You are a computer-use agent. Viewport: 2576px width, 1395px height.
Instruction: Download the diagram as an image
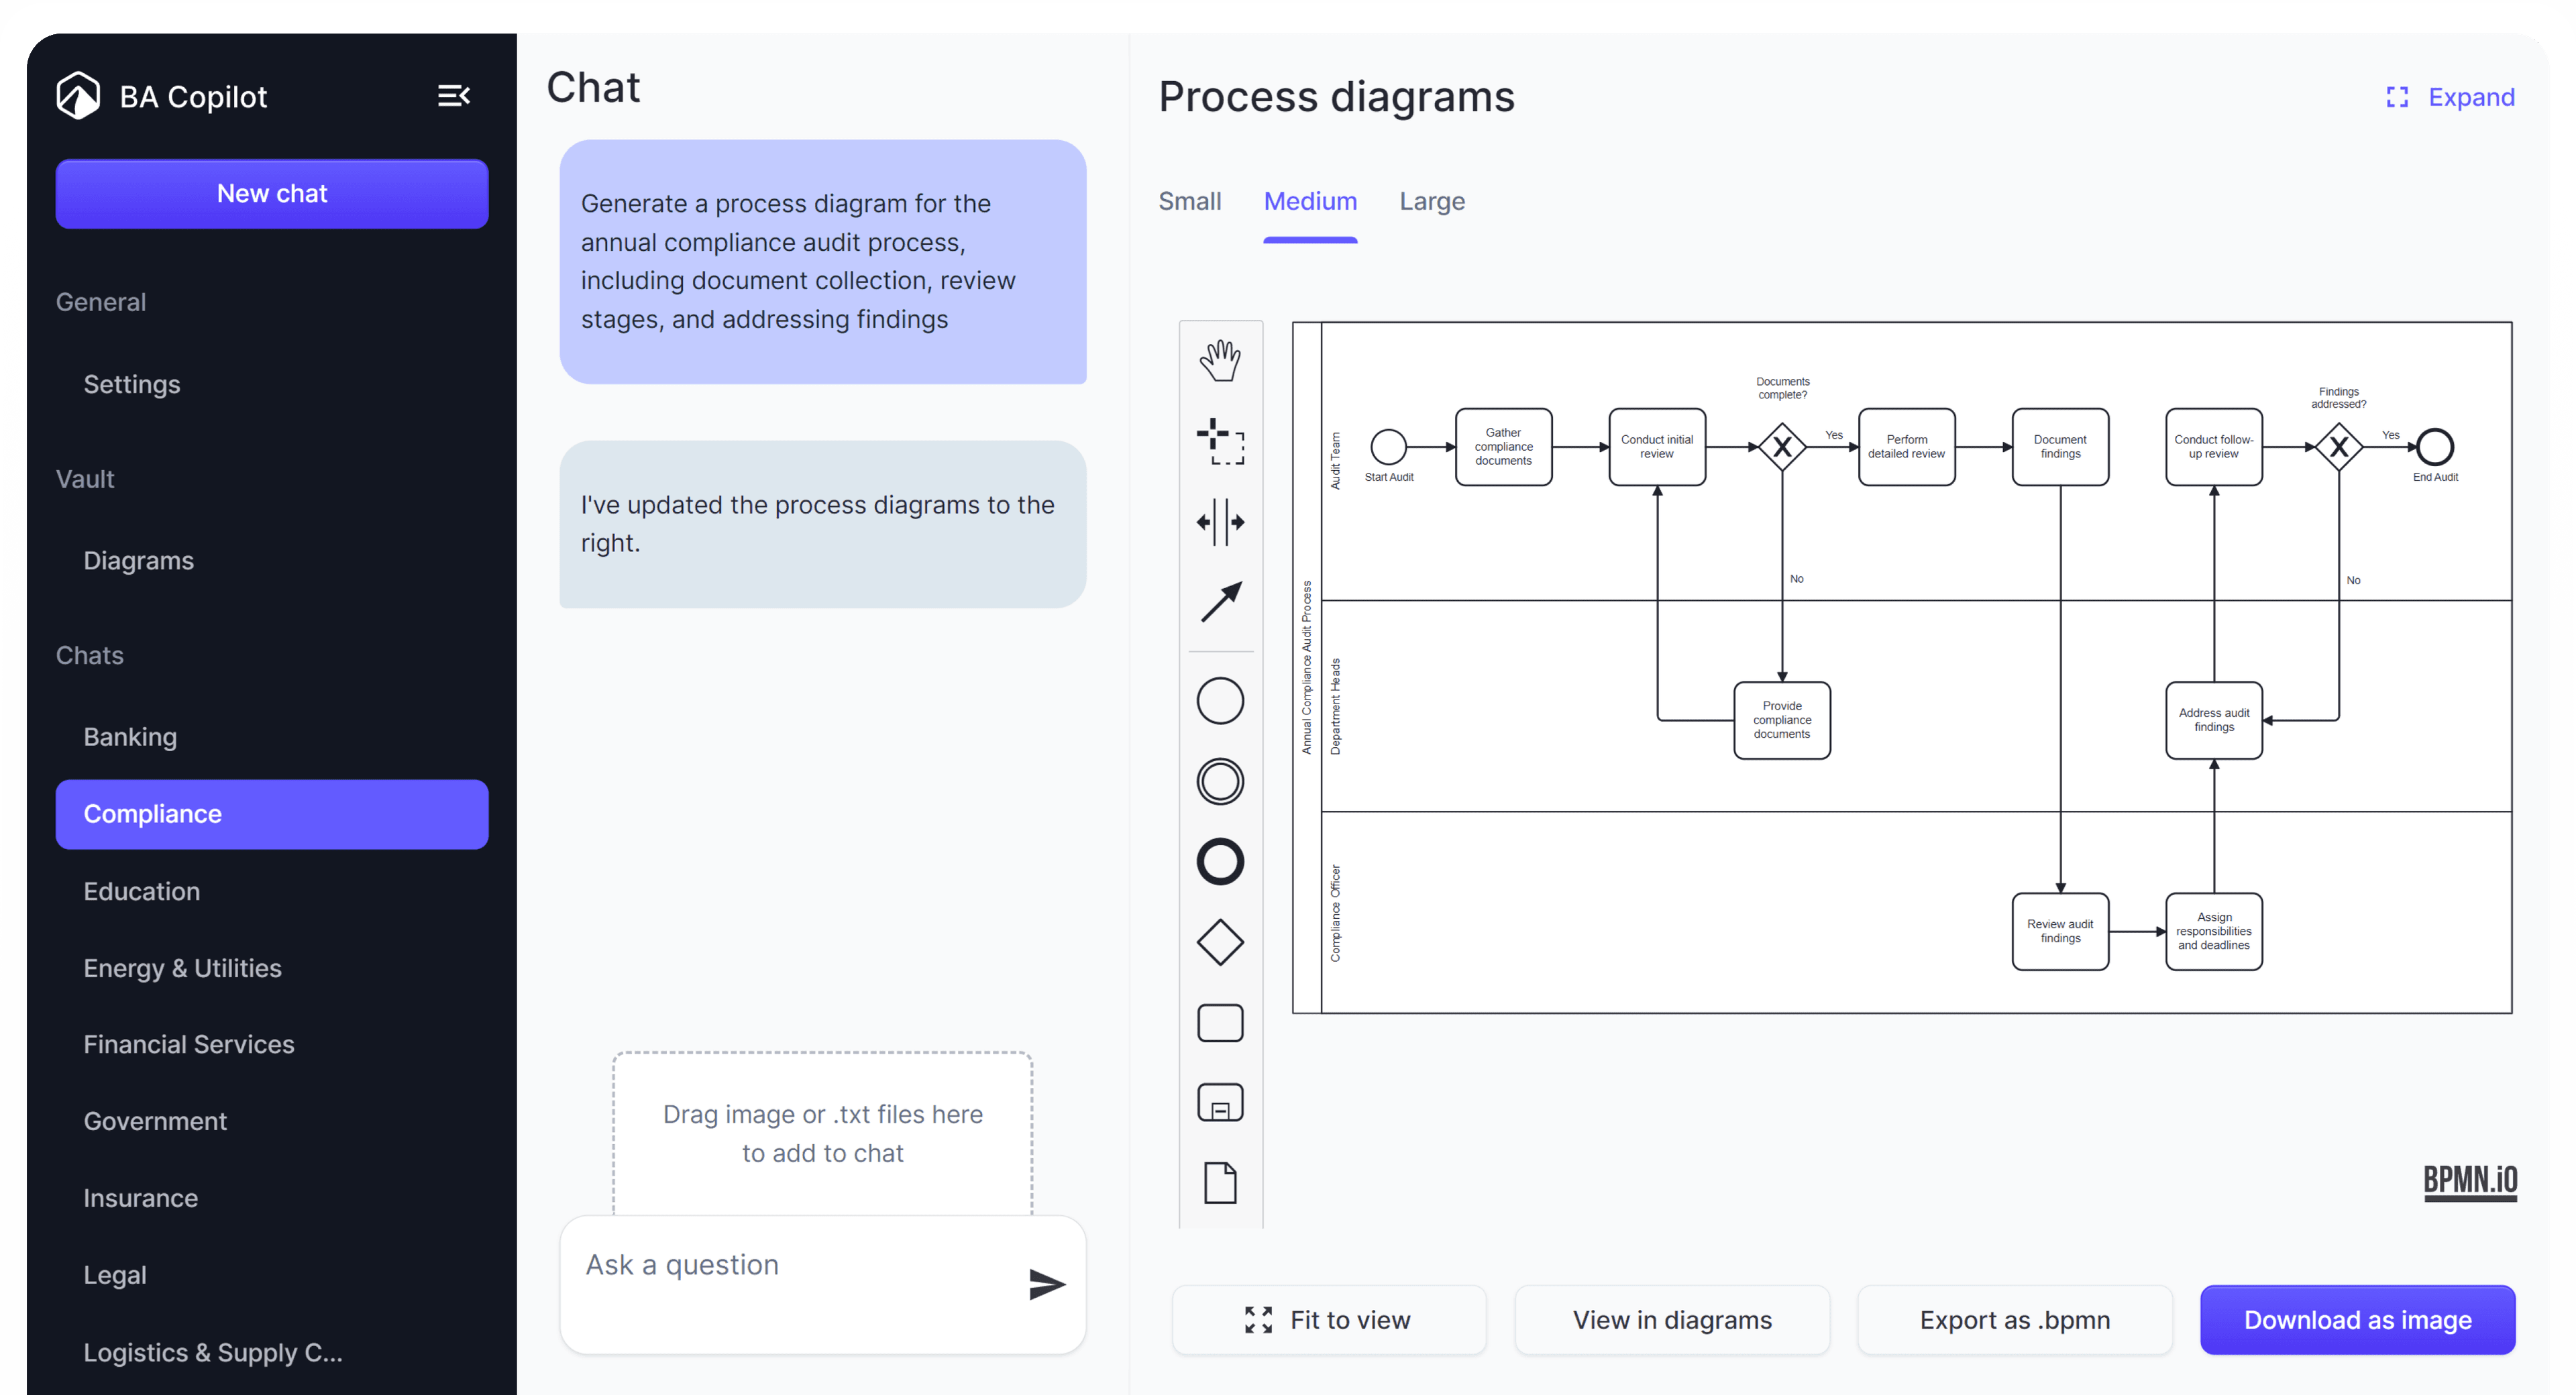2356,1320
